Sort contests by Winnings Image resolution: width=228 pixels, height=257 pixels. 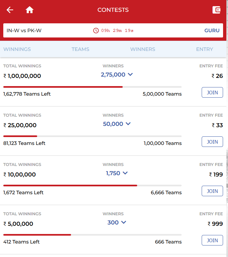click(17, 49)
